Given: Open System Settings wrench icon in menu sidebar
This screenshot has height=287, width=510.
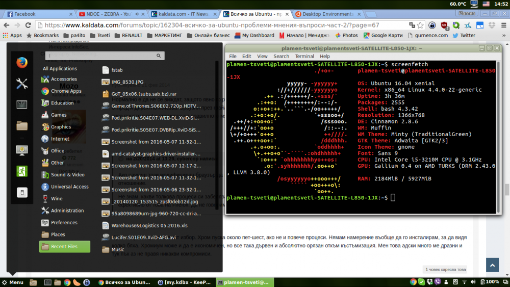Looking at the screenshot, I should tap(22, 84).
